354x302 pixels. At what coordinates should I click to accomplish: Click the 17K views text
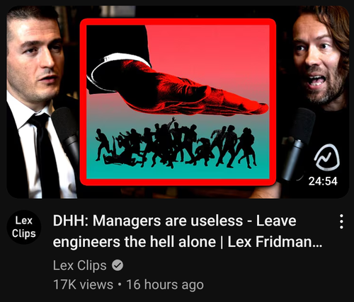tap(83, 284)
